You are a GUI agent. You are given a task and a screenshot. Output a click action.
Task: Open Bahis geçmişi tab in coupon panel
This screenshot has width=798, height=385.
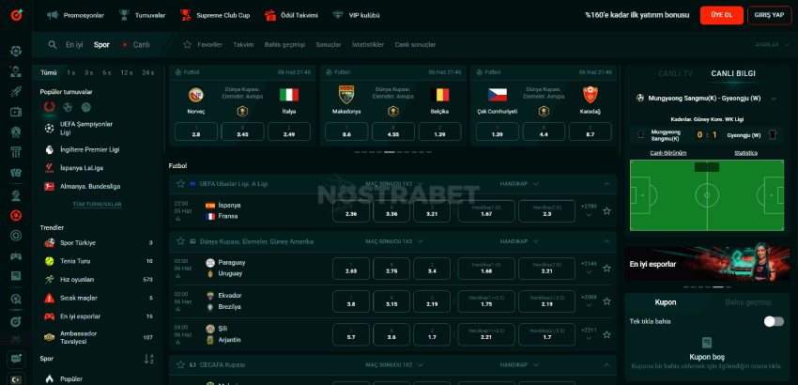pos(748,302)
